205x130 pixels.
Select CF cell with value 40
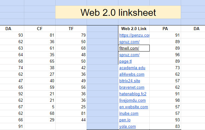[x=40, y=81]
